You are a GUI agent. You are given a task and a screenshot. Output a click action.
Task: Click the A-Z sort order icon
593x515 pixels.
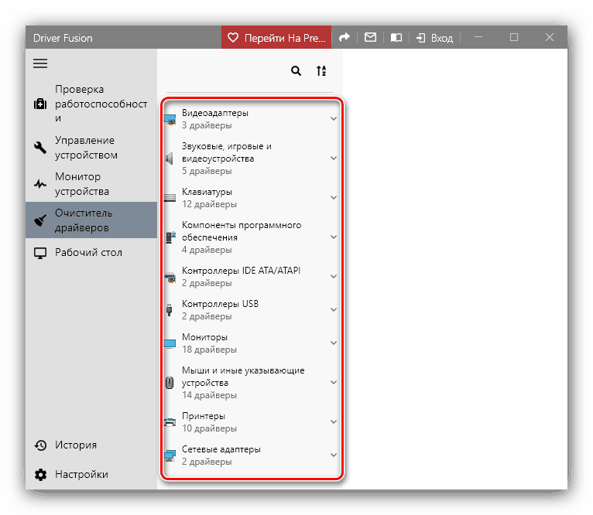321,70
